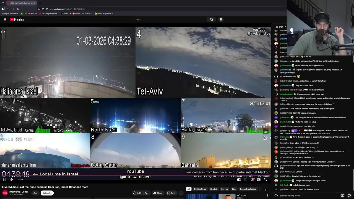Click video title LIVE: Middle East real-time cameras
Image resolution: width=354 pixels, height=199 pixels.
pos(45,187)
